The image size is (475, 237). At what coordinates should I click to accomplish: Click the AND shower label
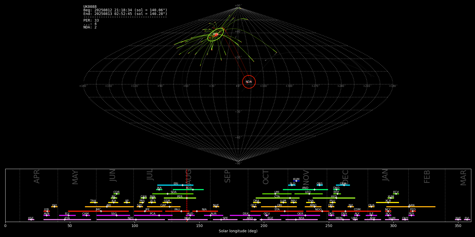tap(305, 188)
